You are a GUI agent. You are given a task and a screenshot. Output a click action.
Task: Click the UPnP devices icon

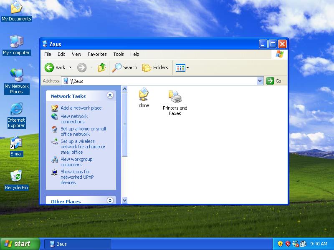[55, 172]
